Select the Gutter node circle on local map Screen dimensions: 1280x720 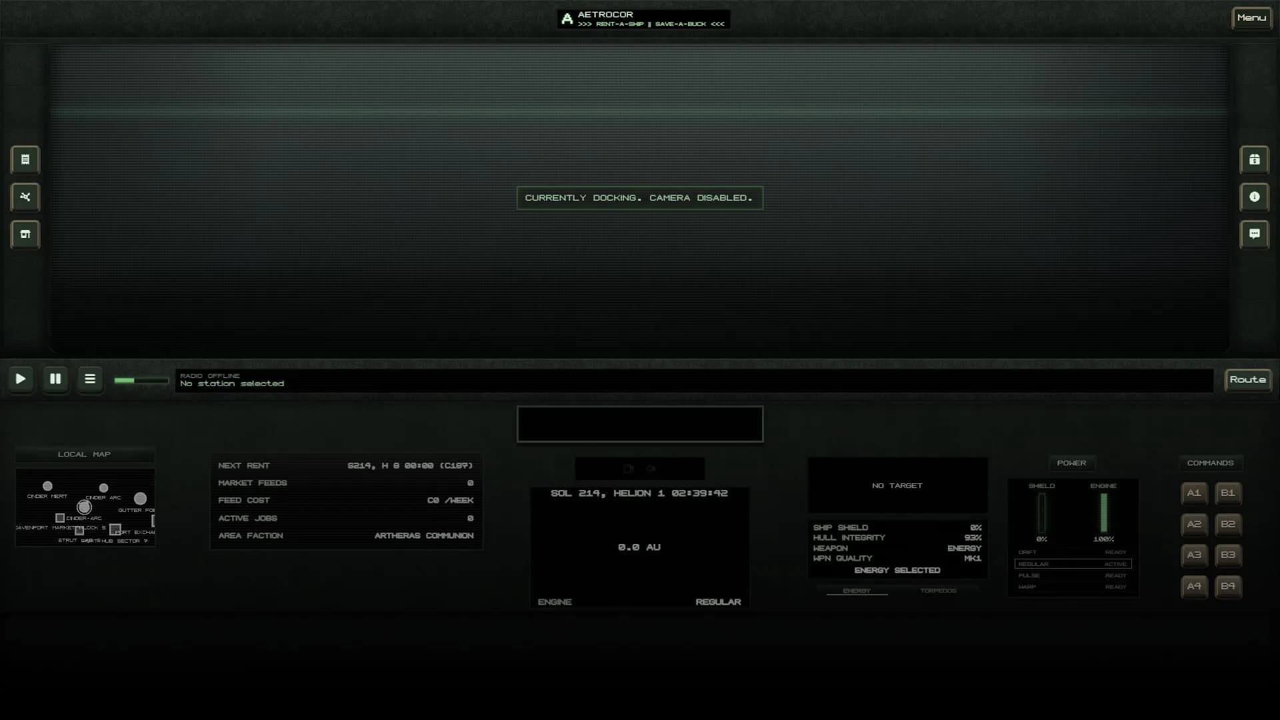(x=140, y=499)
